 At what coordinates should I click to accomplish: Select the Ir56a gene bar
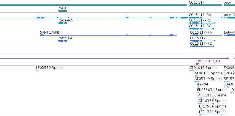click(x=62, y=11)
